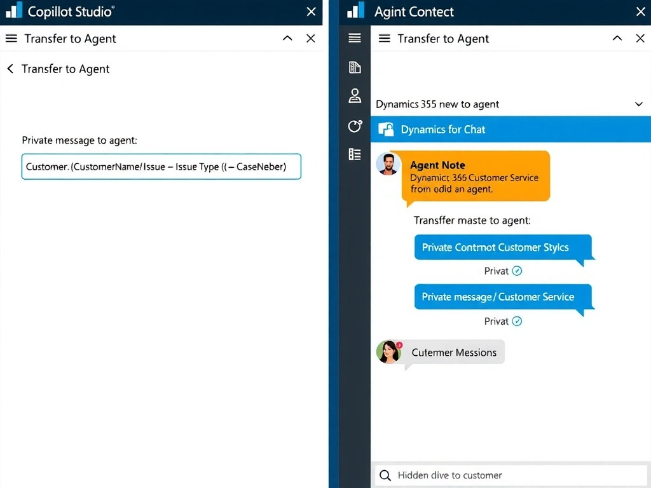The image size is (651, 488).
Task: Click second Privat checkmark icon
Action: [517, 321]
